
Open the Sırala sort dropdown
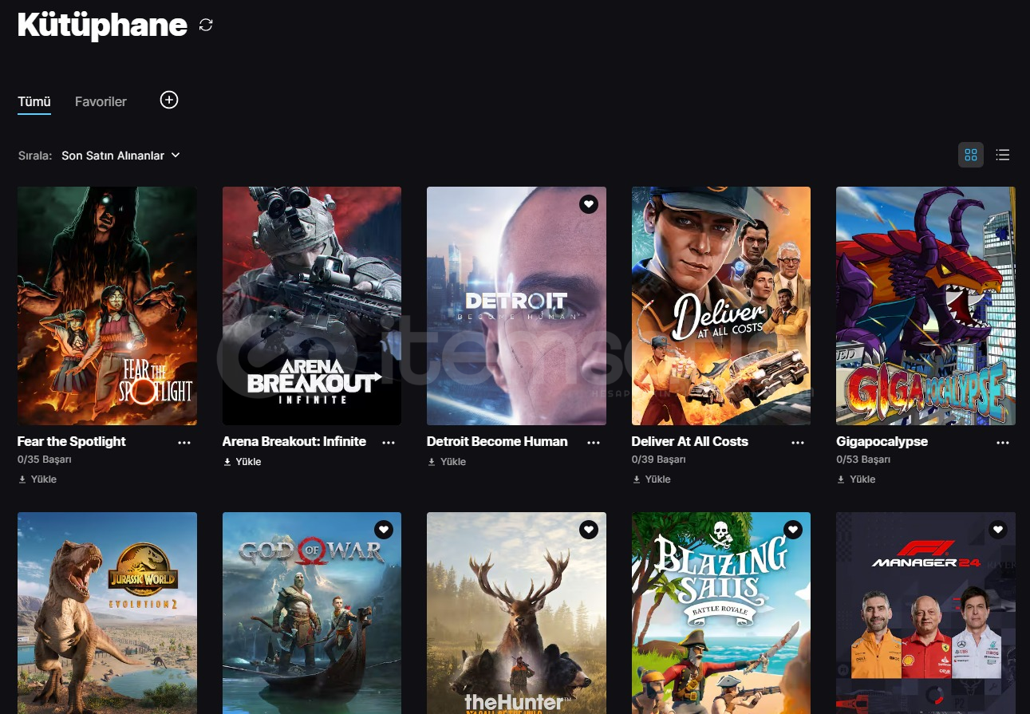point(120,156)
